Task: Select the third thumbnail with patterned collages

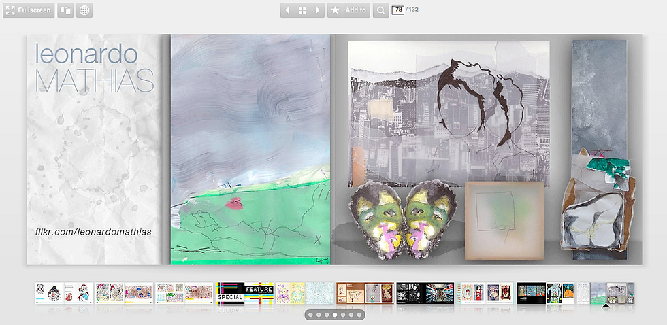Action: [x=184, y=293]
